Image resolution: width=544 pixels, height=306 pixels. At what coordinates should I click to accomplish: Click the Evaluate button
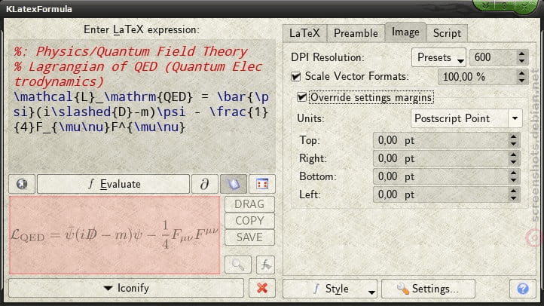pos(114,184)
